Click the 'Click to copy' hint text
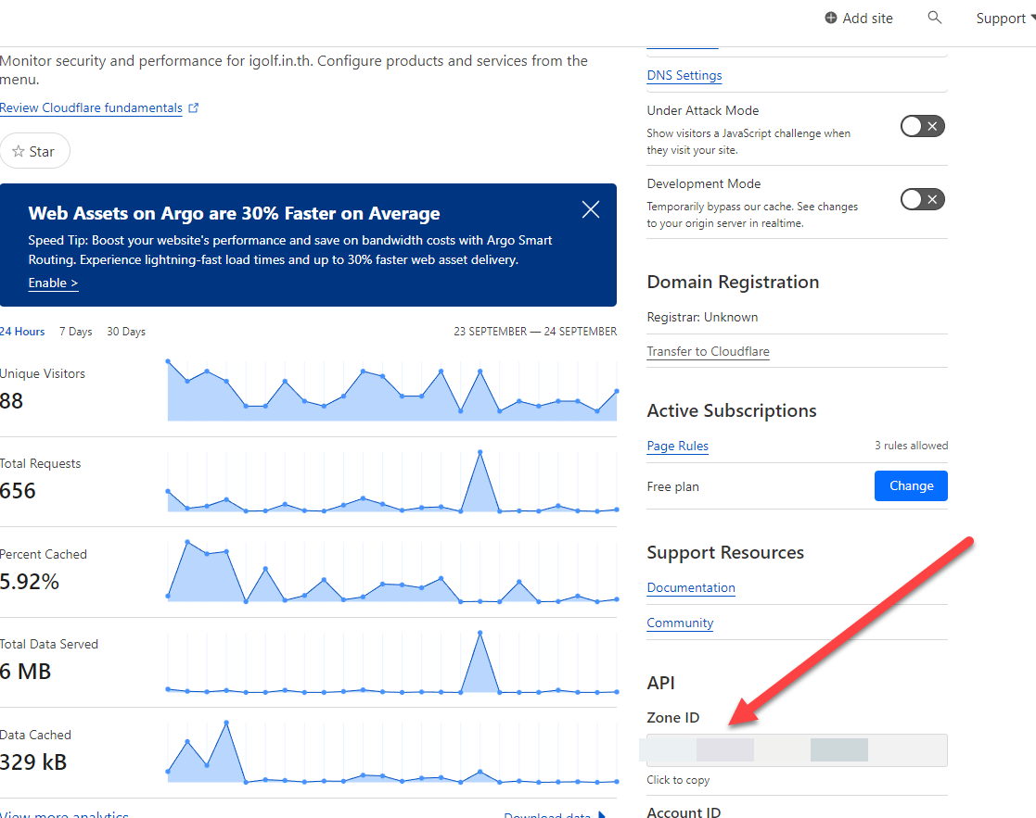The image size is (1036, 818). [678, 780]
